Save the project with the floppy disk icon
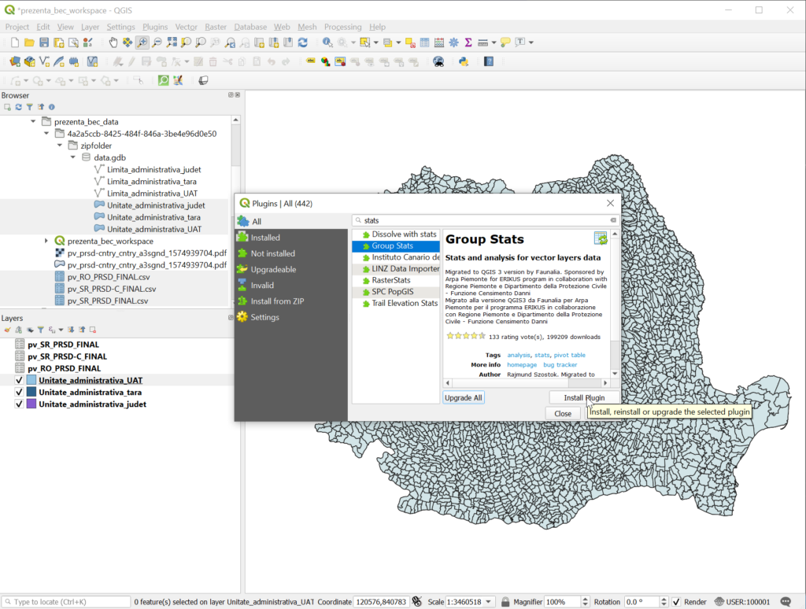The height and width of the screenshot is (609, 806). (44, 42)
